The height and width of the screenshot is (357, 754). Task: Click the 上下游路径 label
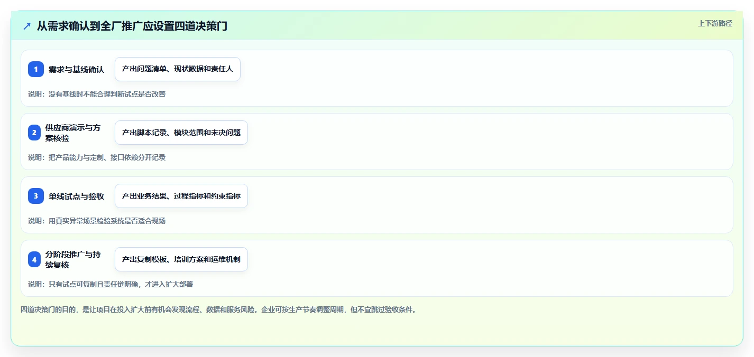715,23
